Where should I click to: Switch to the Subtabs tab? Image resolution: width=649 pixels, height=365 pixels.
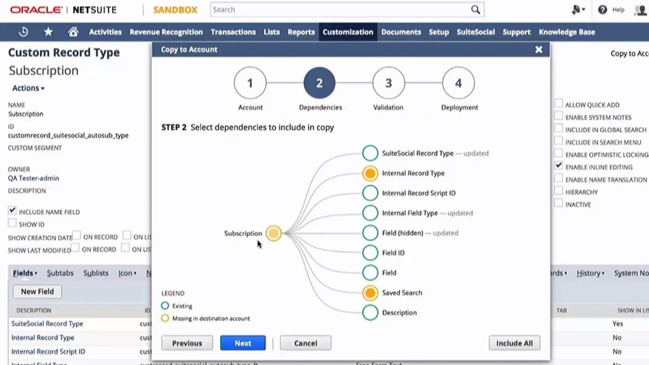click(x=60, y=273)
